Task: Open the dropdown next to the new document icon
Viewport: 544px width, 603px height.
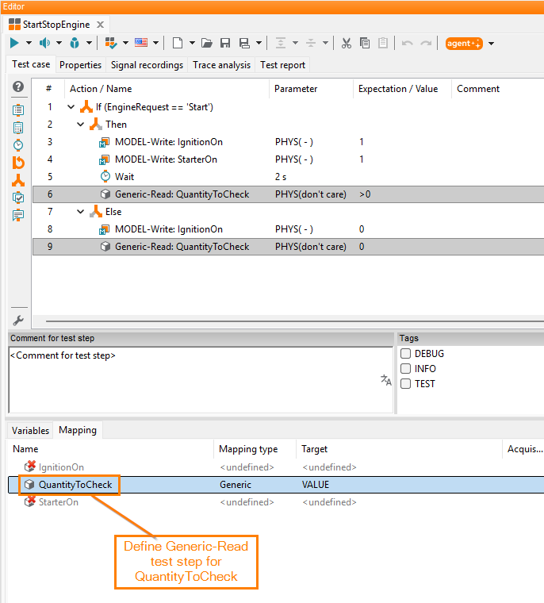Action: (x=192, y=43)
